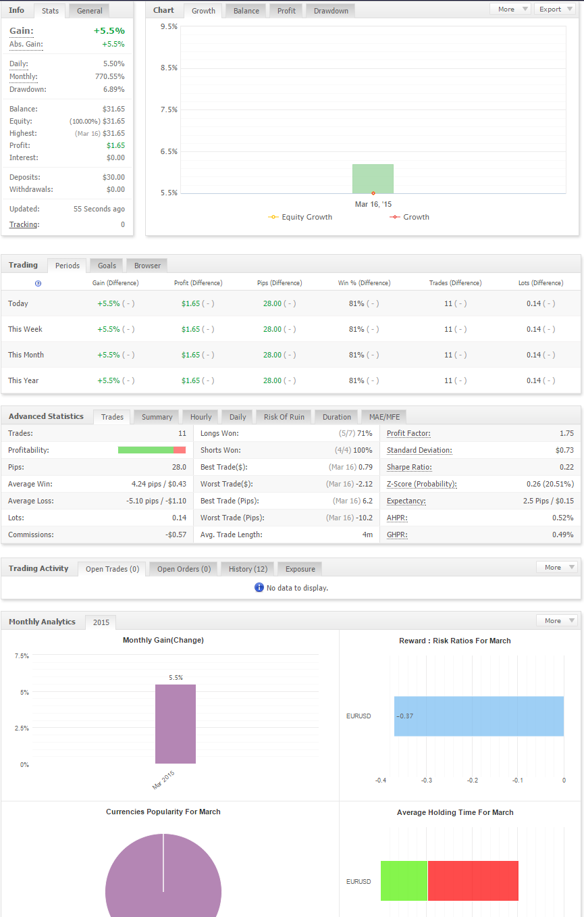This screenshot has width=584, height=917.
Task: Select the 2015 Monthly Analytics tab
Action: click(101, 622)
